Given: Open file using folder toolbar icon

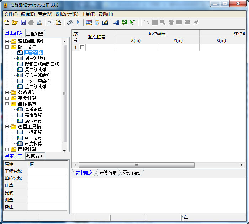Looking at the screenshot, I should click(x=15, y=22).
